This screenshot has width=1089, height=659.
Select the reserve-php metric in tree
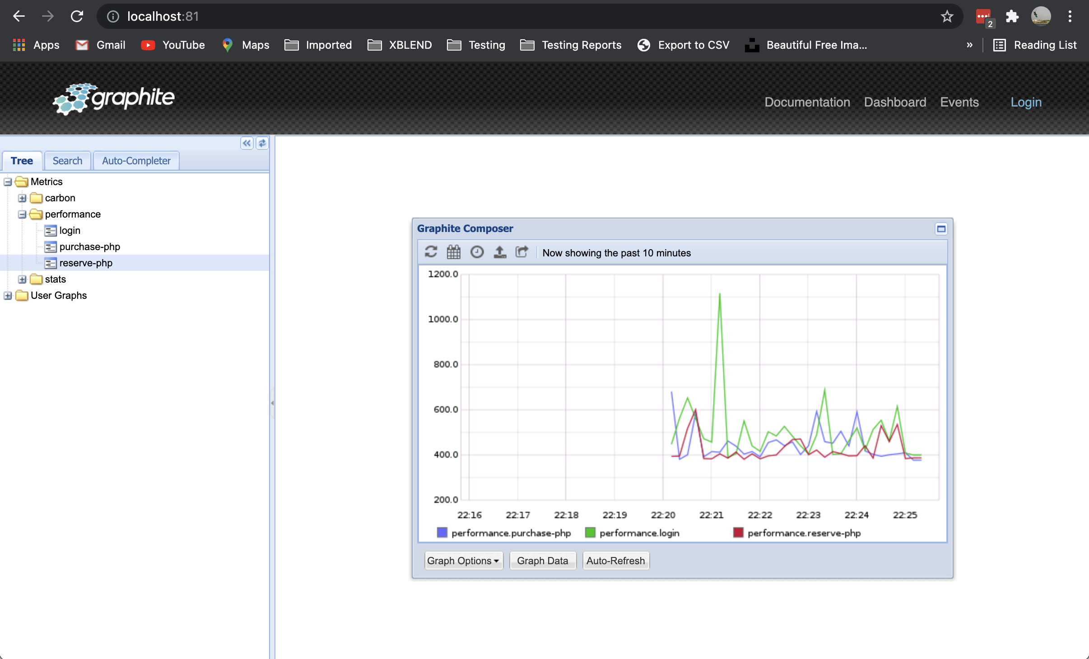click(x=86, y=263)
